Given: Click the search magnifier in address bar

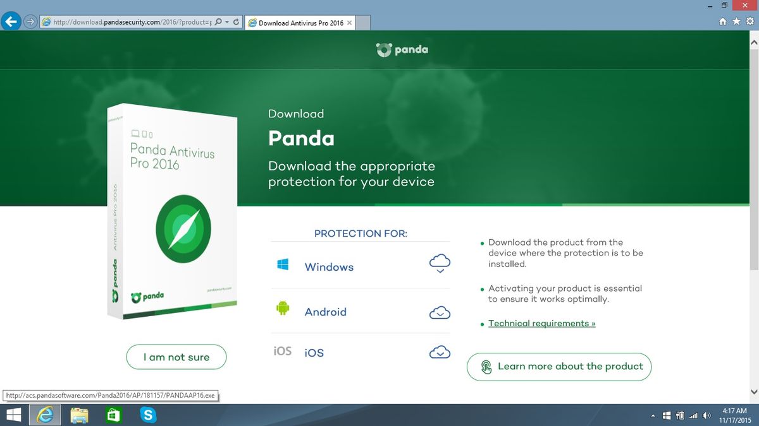Looking at the screenshot, I should point(218,21).
